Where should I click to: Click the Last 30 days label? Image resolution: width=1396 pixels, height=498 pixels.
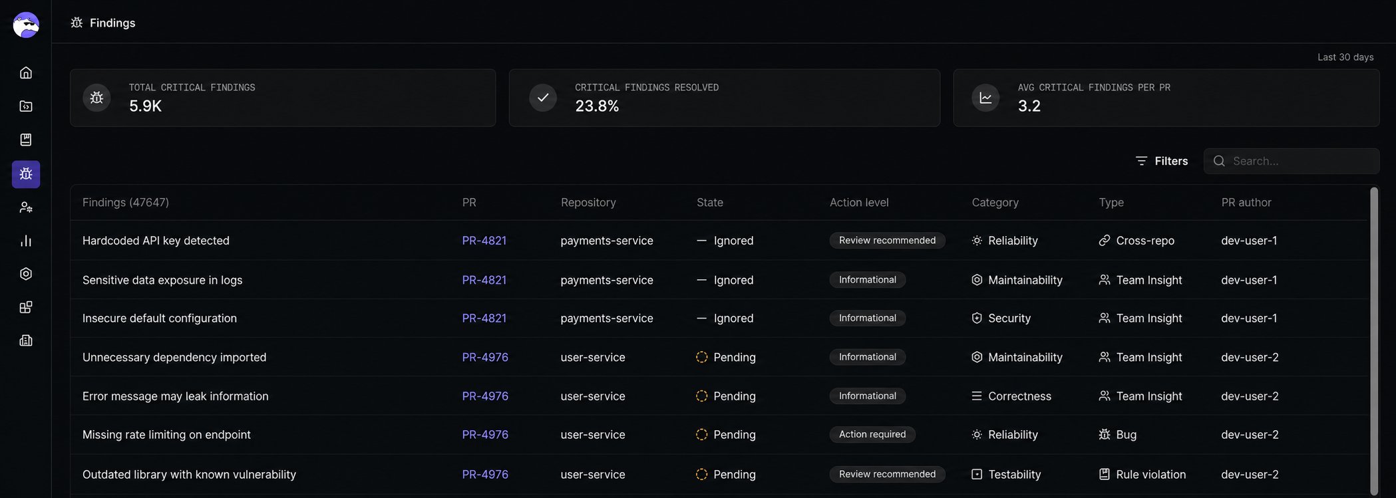point(1345,57)
